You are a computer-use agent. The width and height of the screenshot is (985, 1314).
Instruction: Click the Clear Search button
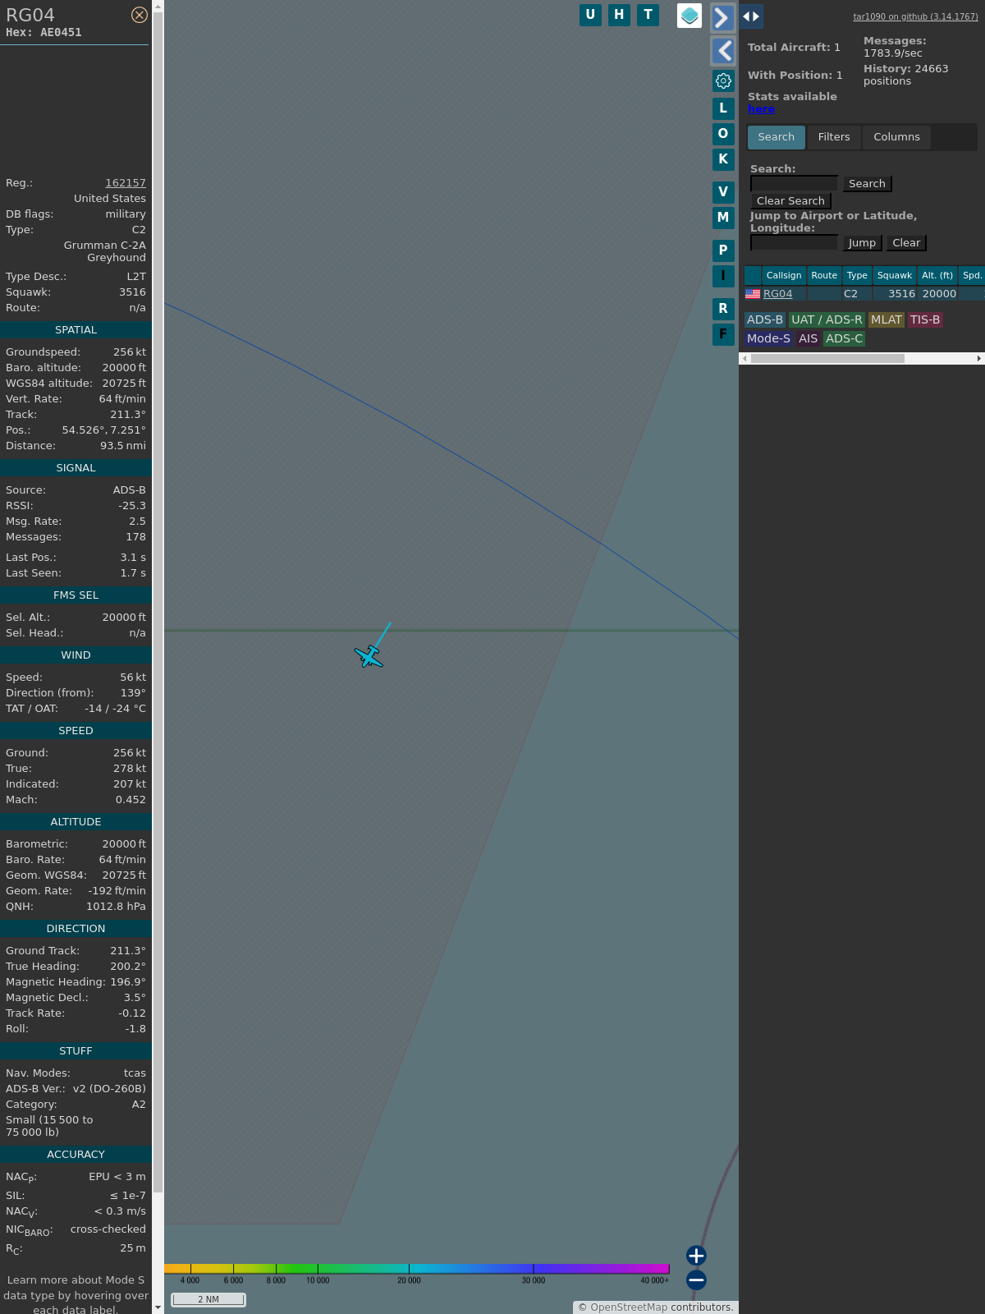click(790, 201)
